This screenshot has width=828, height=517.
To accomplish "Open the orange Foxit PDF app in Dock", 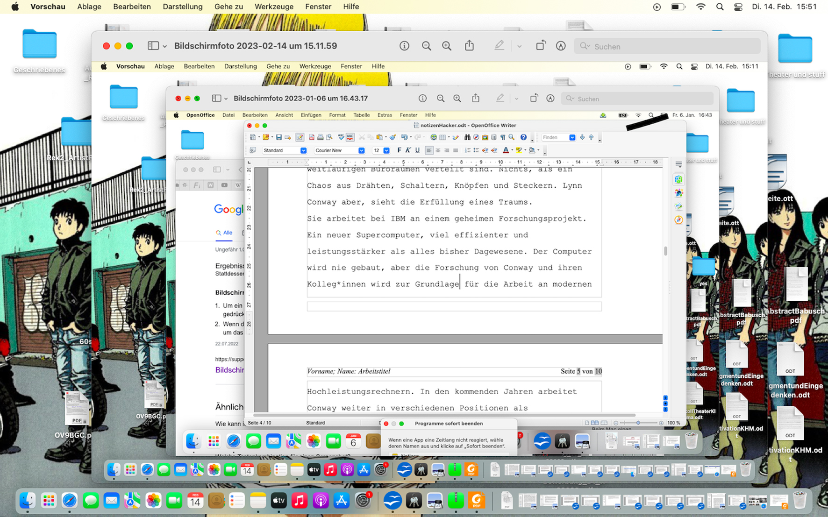I will (x=476, y=501).
